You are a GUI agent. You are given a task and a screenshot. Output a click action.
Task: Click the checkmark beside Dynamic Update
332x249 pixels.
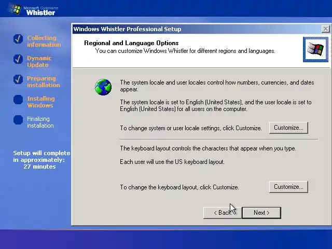click(x=18, y=59)
